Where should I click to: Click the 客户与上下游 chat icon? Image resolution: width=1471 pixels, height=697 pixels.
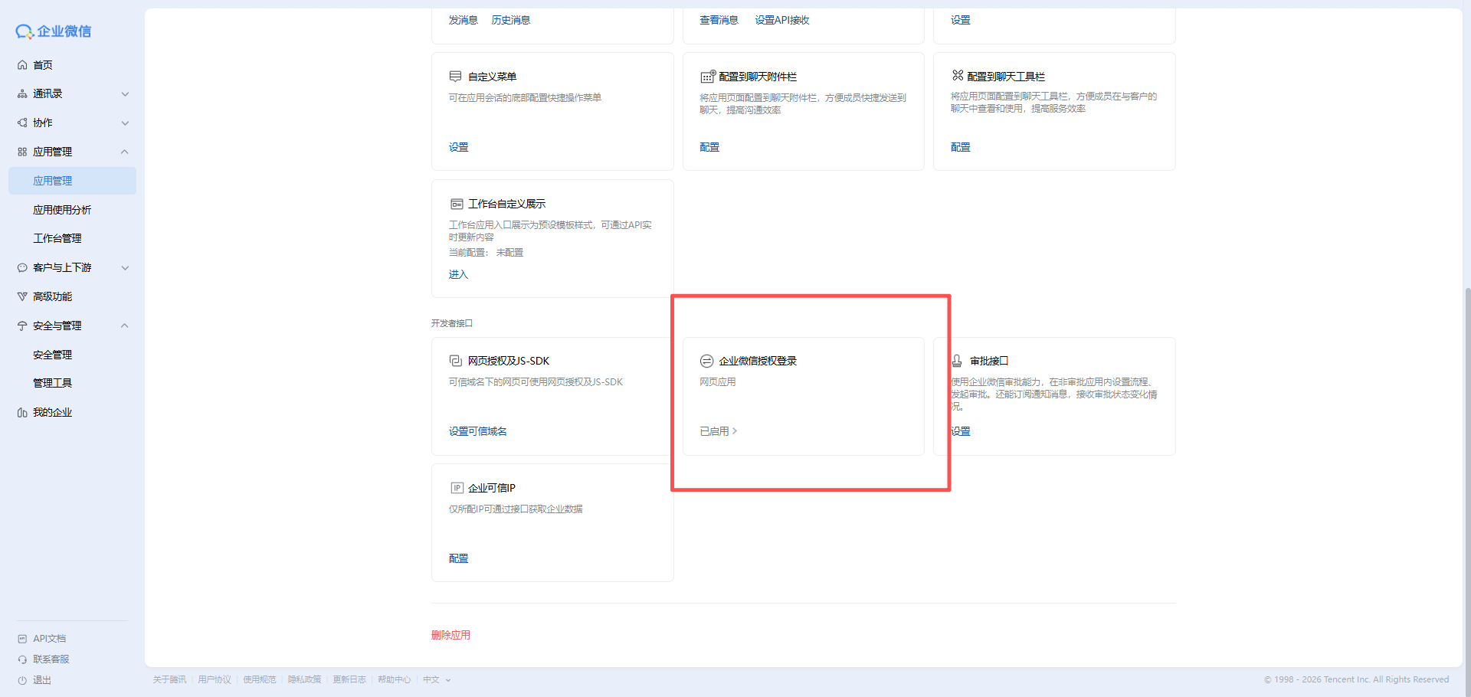22,268
